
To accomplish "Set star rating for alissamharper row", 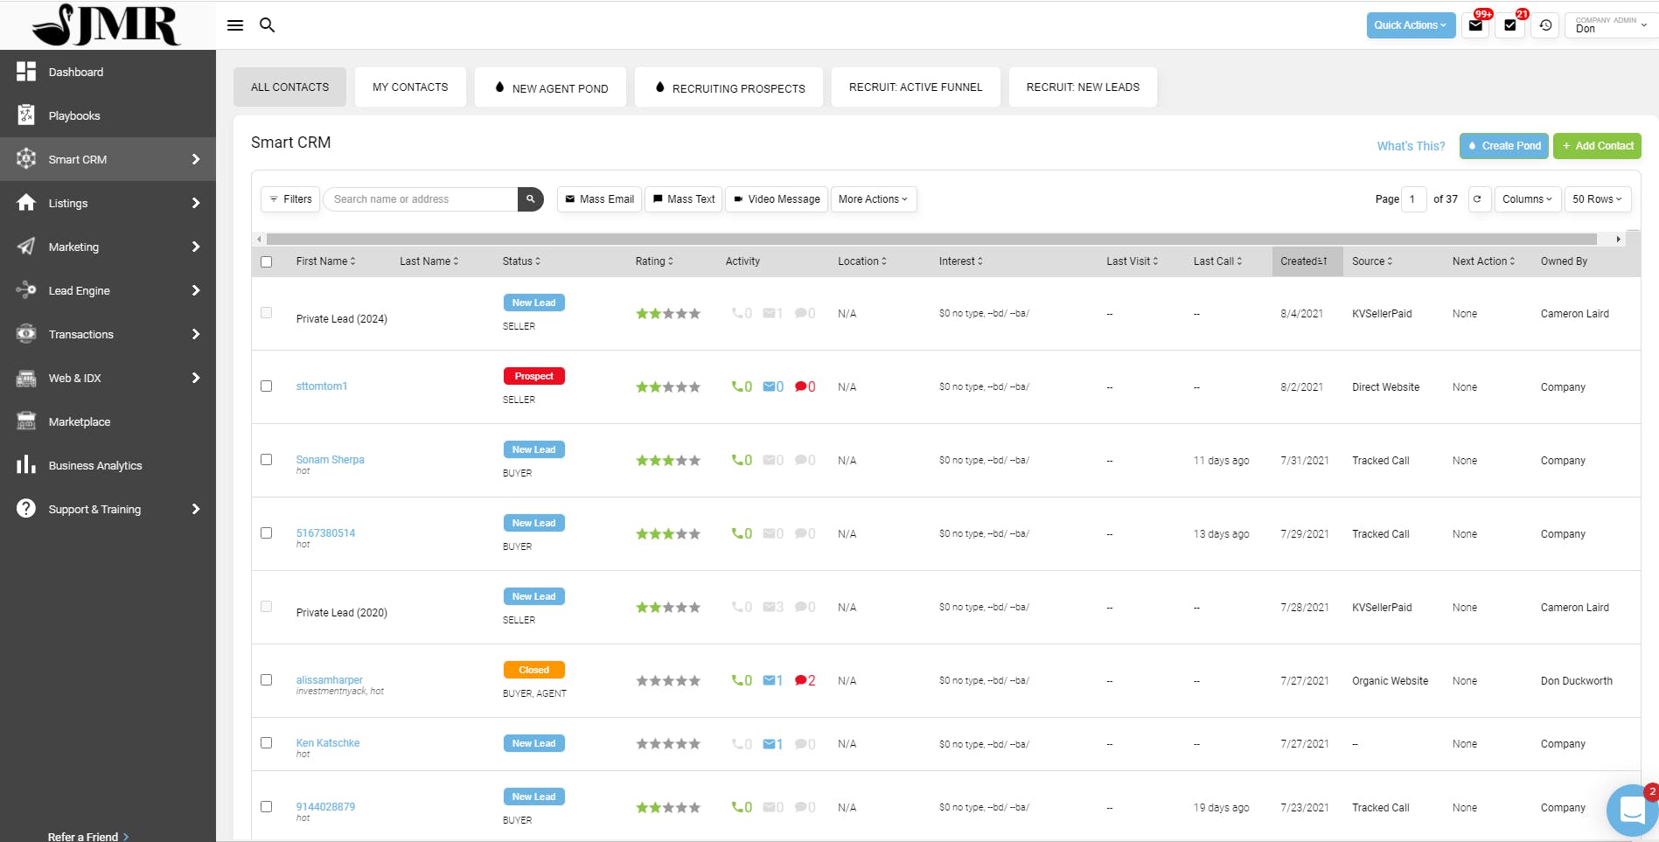I will tap(668, 680).
